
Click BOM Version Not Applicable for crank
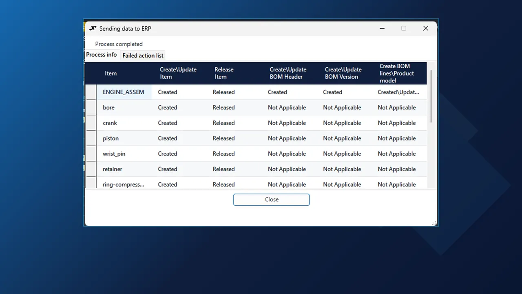tap(342, 123)
